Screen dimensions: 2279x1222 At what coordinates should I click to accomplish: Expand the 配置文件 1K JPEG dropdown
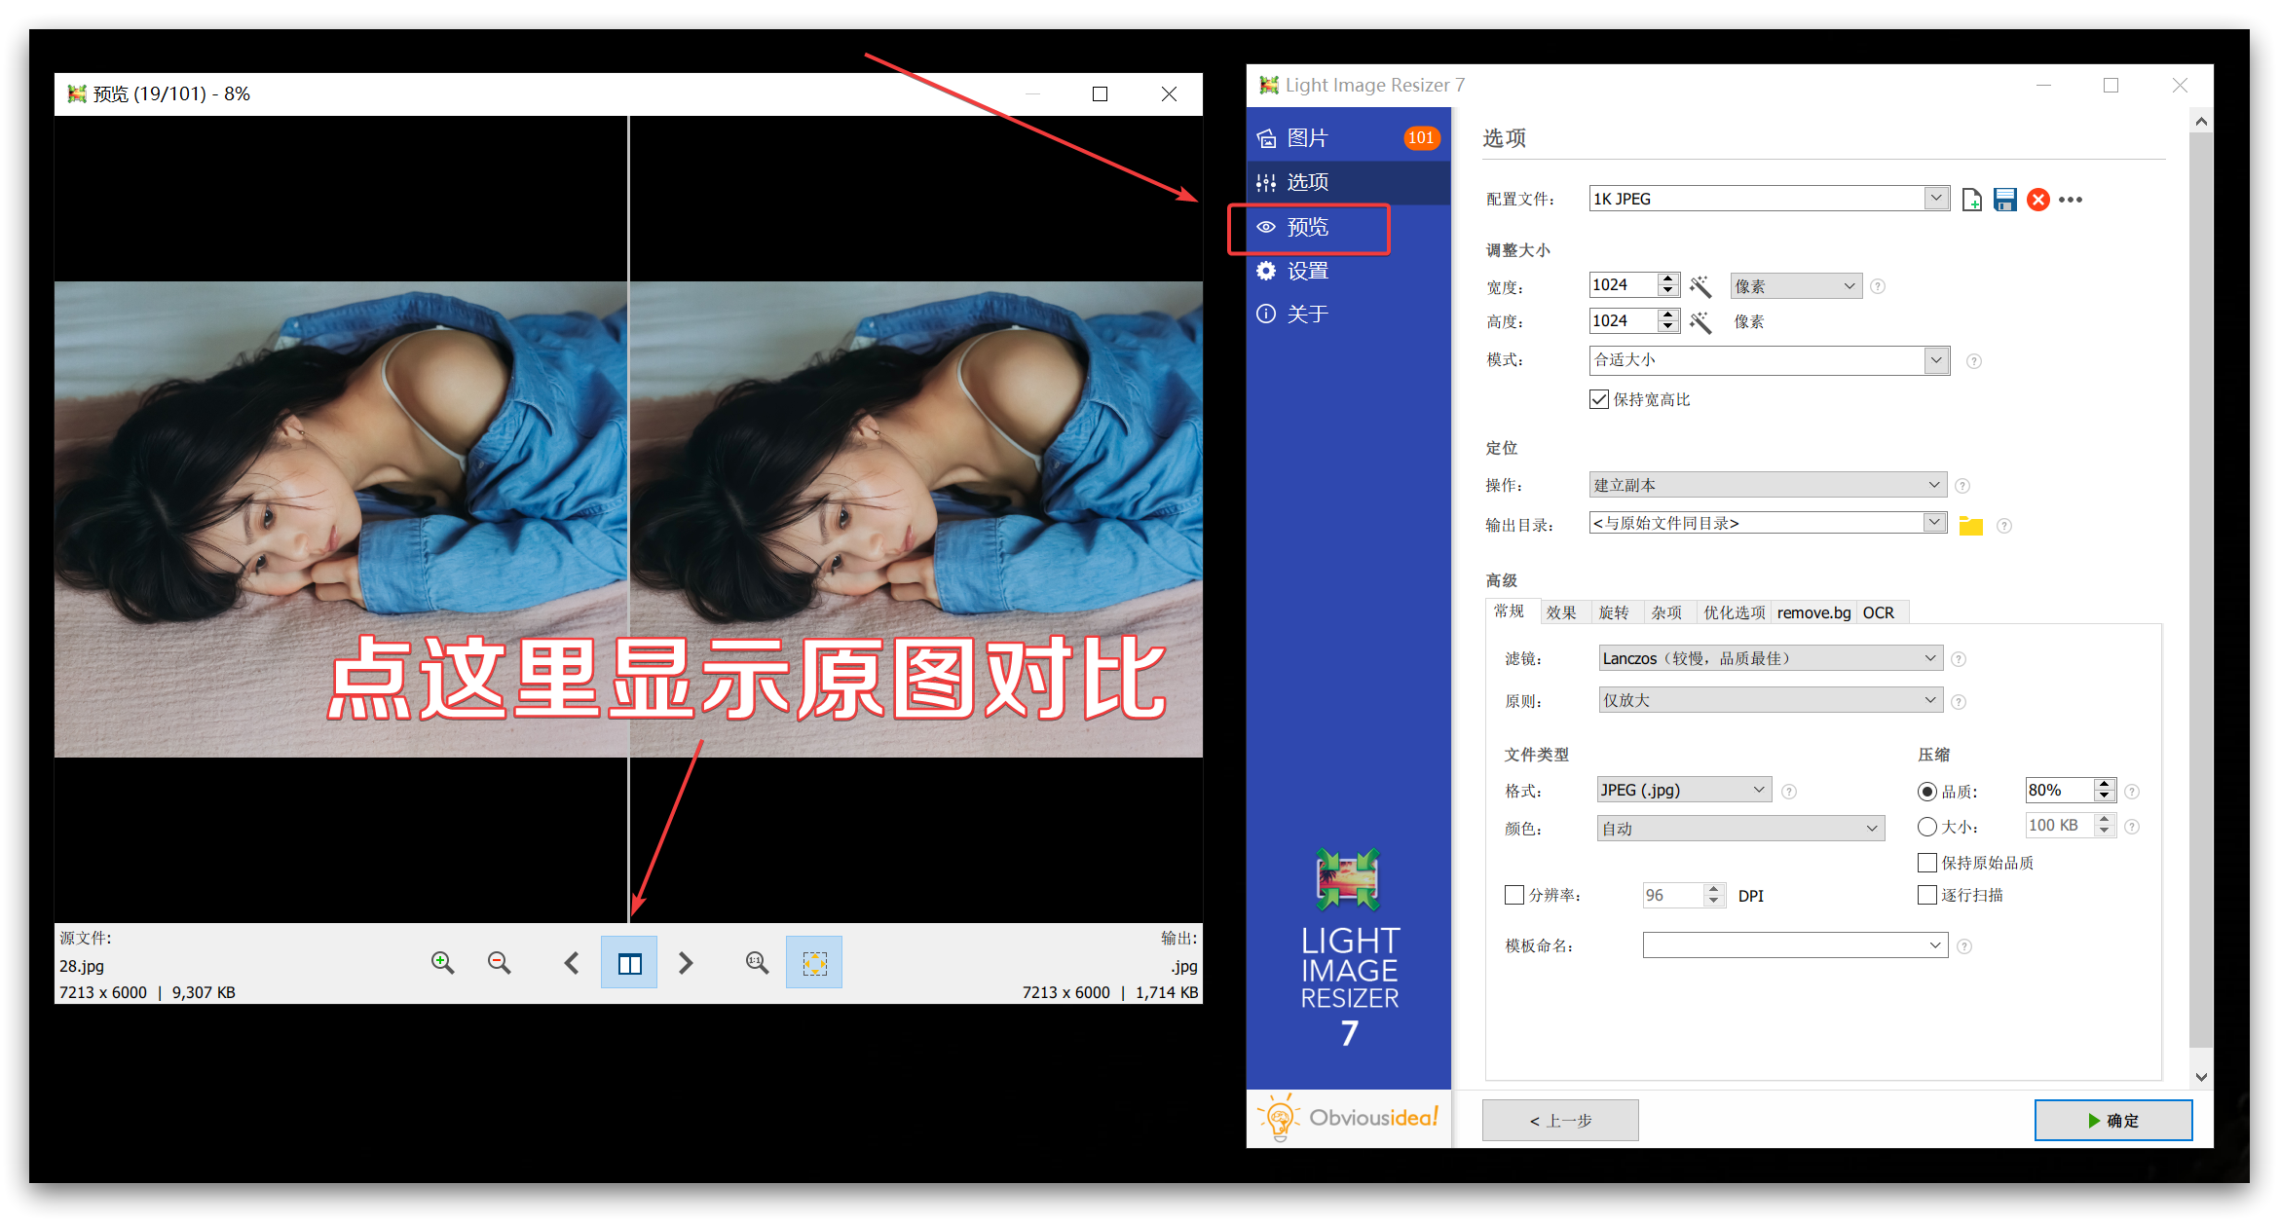coord(1935,199)
